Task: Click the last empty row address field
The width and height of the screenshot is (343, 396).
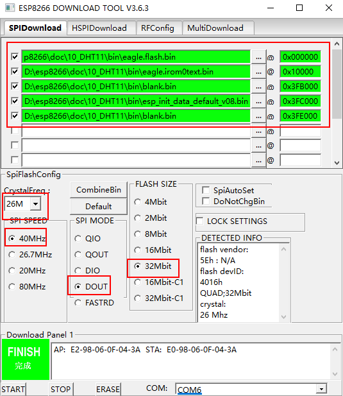Action: 300,160
